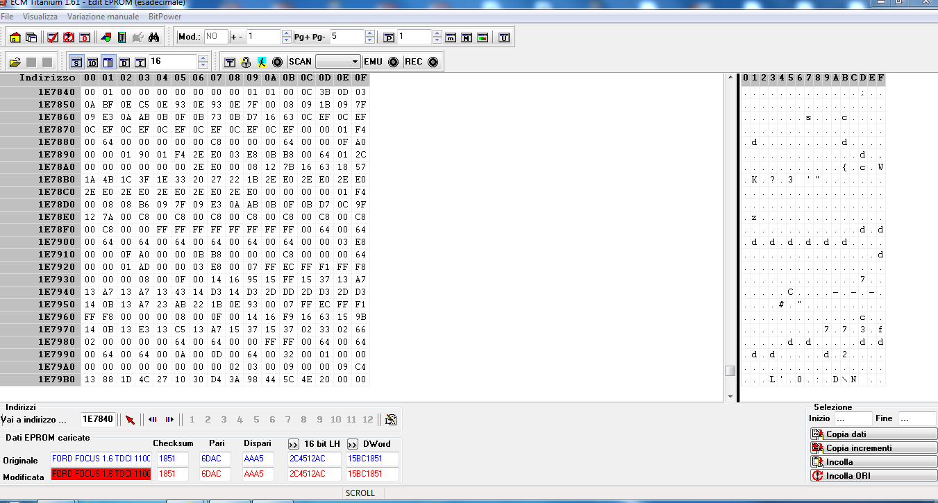Toggle the EMU round indicator
This screenshot has height=503, width=938.
click(394, 62)
